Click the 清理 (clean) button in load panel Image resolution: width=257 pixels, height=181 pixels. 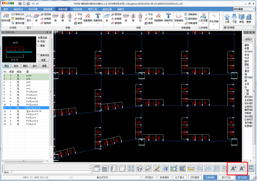tap(44, 66)
